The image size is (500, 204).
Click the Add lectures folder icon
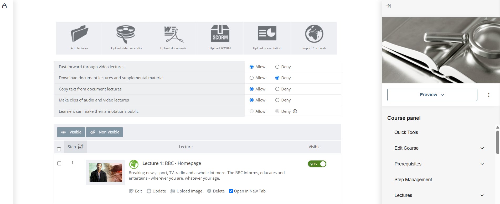[x=79, y=34]
